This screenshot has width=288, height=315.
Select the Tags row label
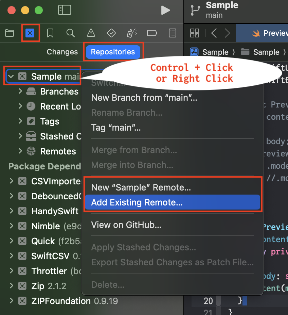point(50,121)
